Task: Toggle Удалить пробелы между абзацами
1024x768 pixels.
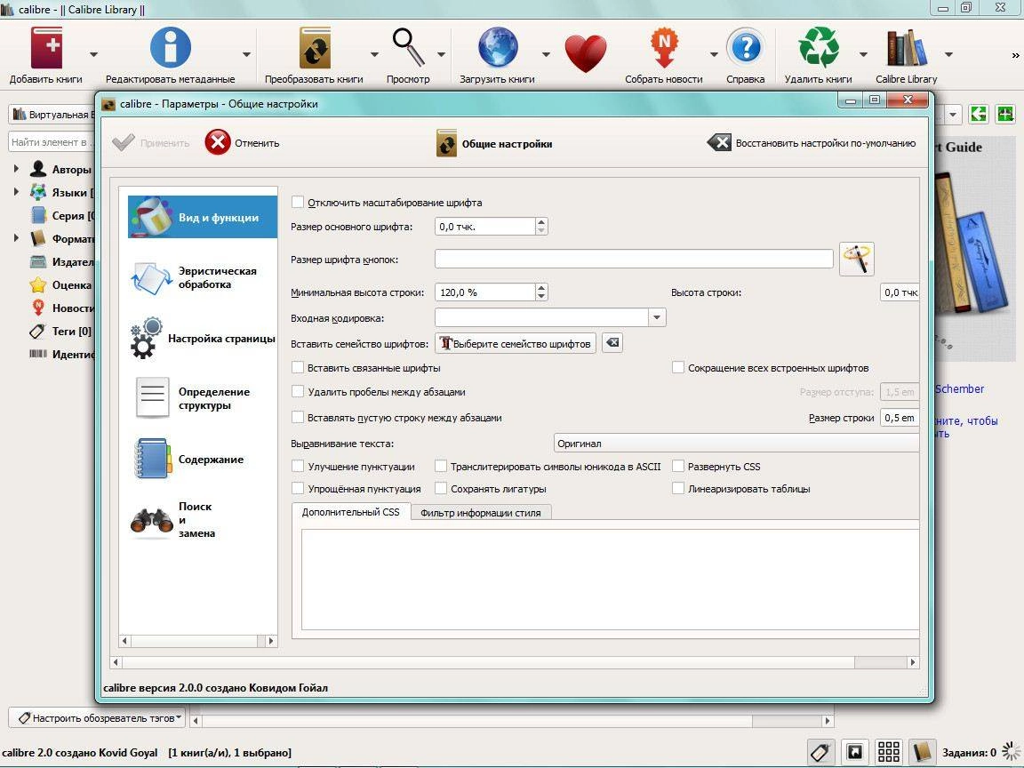Action: (298, 392)
